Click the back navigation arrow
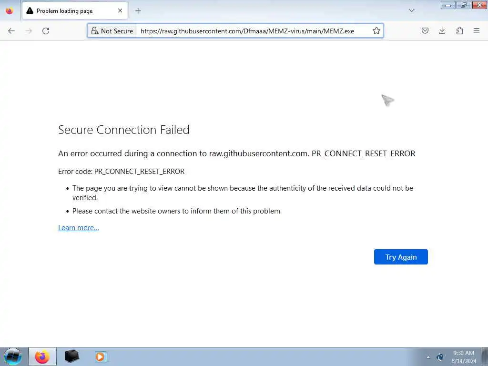Image resolution: width=488 pixels, height=366 pixels. click(x=11, y=31)
